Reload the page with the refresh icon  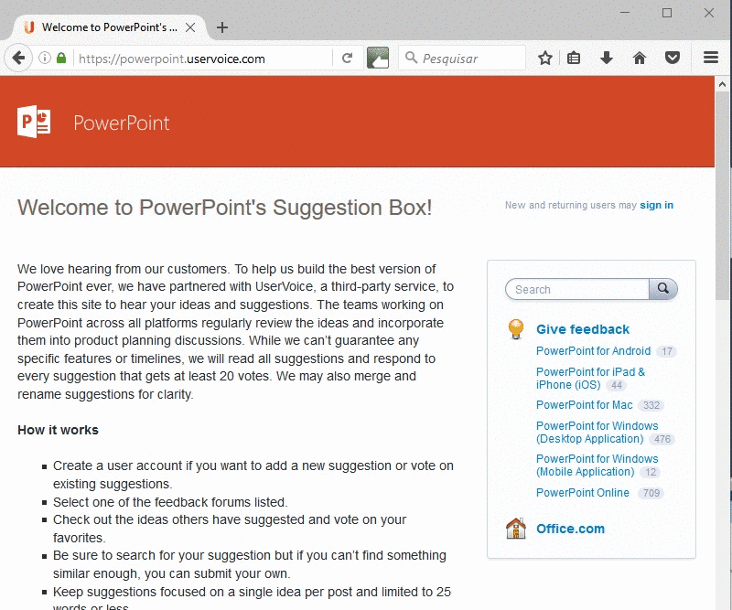(x=347, y=58)
